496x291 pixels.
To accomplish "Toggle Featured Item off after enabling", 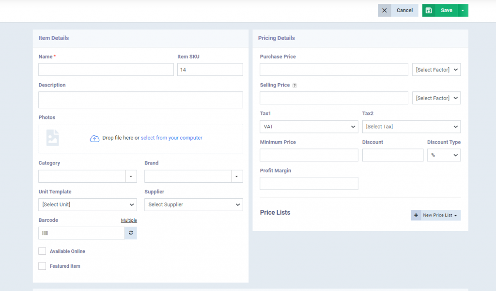I will pyautogui.click(x=42, y=266).
